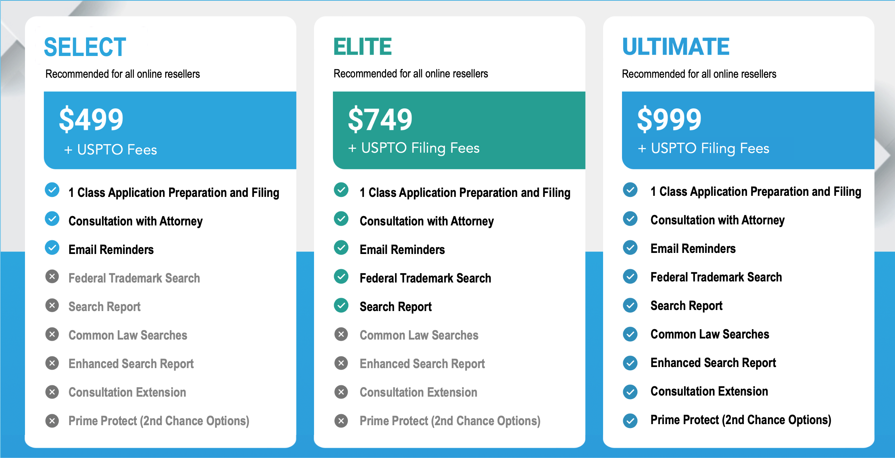Click the ULTIMATE plan $999 price banner

pos(748,130)
